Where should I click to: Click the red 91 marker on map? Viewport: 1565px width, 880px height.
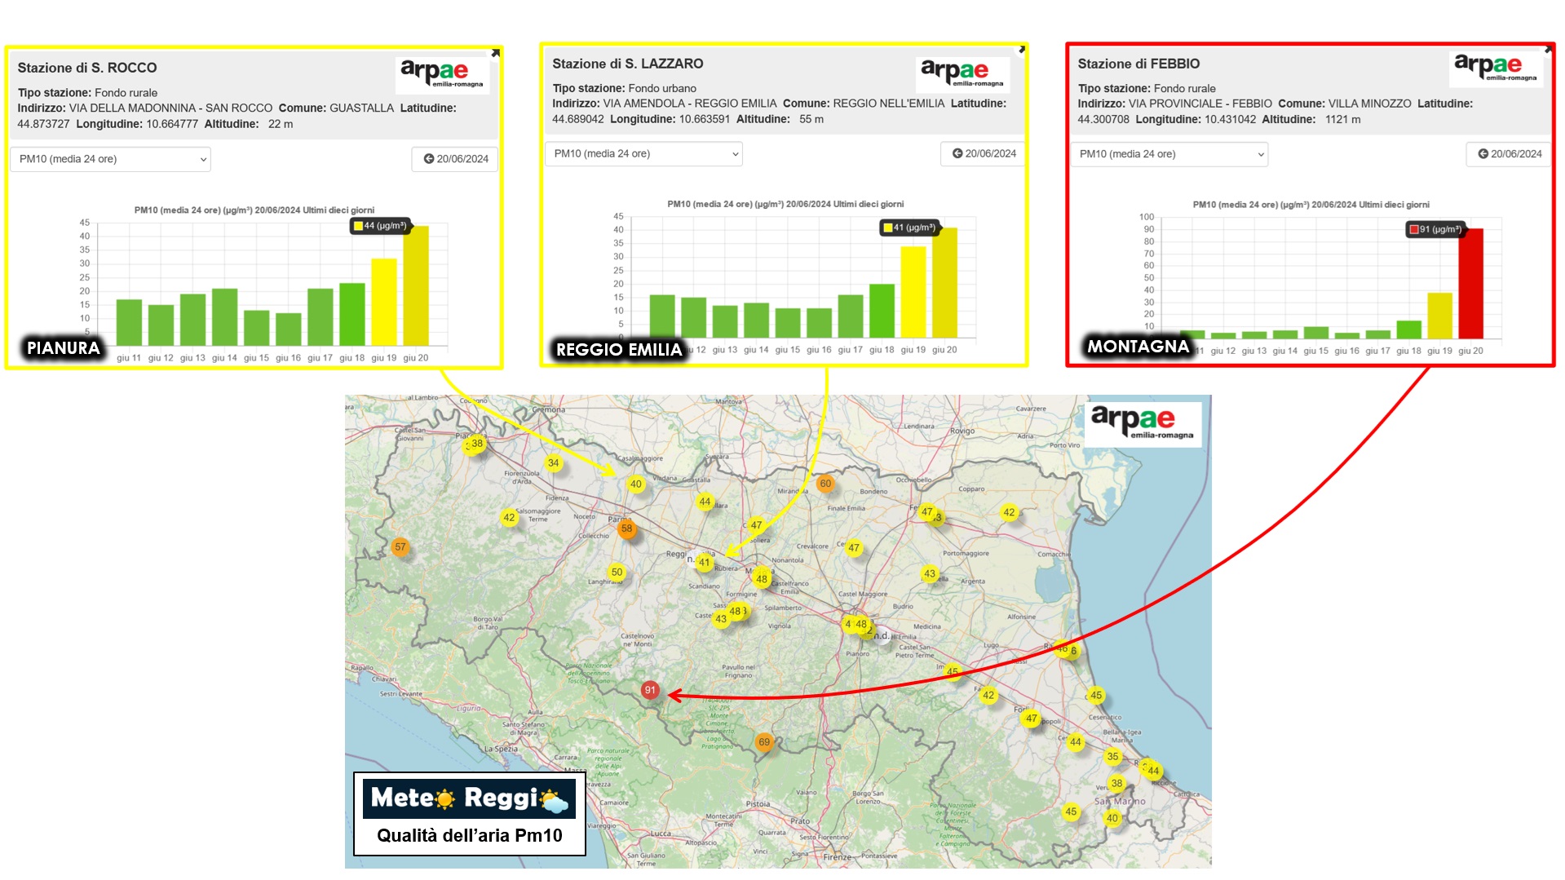649,690
